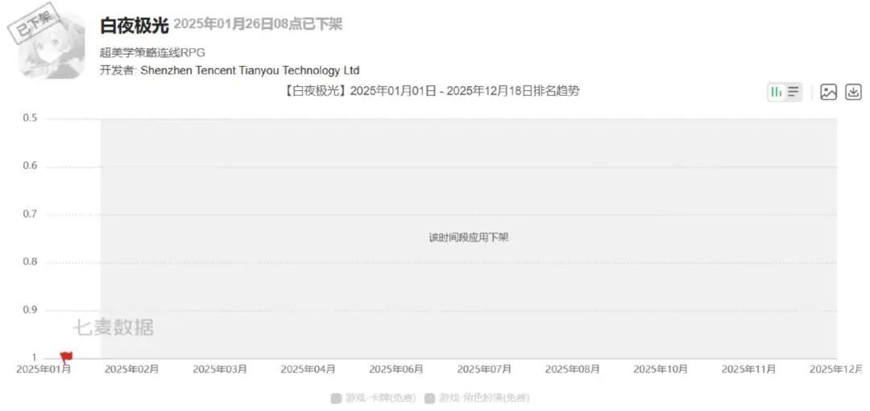Open developer Shenzhen Tencent Tianyou Technology Ltd
The height and width of the screenshot is (411, 870).
pyautogui.click(x=250, y=70)
